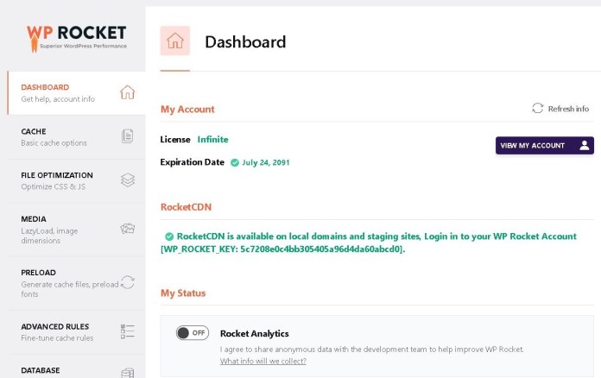The height and width of the screenshot is (378, 601).
Task: Click the user icon in View My Account button
Action: [x=584, y=146]
